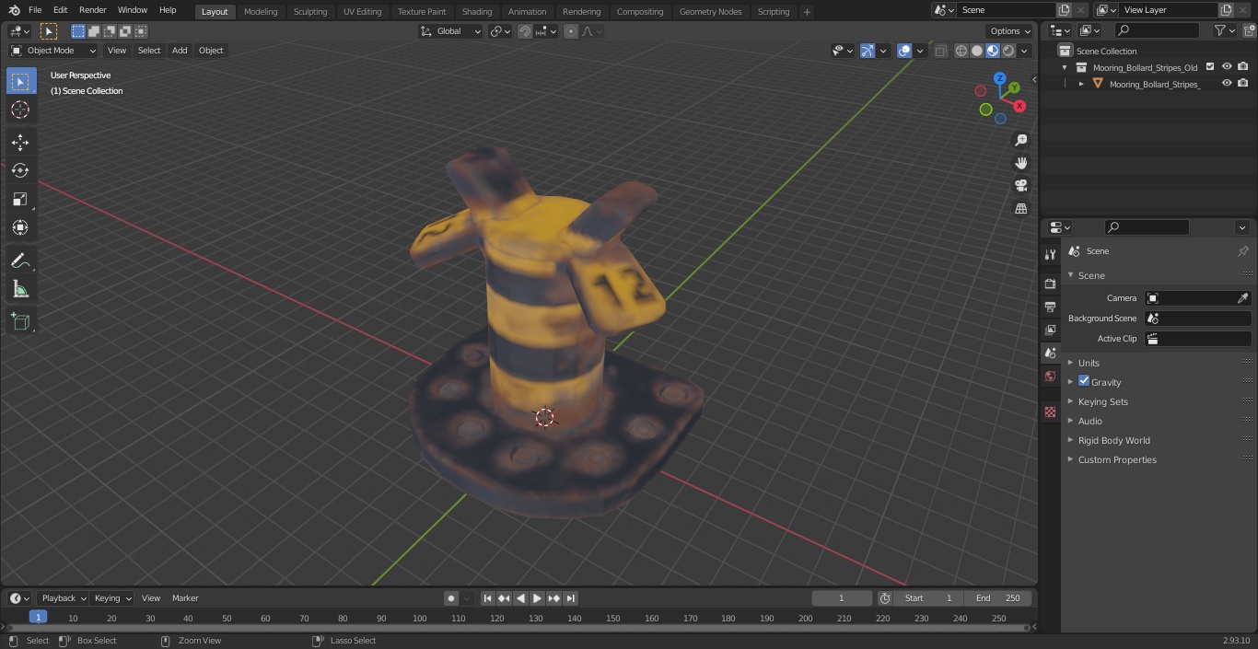The height and width of the screenshot is (649, 1258).
Task: Switch to Geometry Nodes workspace tab
Action: pyautogui.click(x=710, y=11)
